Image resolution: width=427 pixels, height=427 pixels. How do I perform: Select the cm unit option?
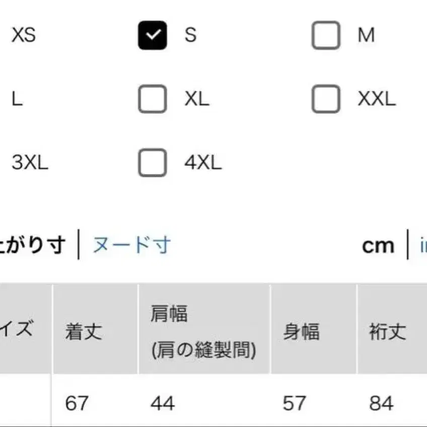point(378,245)
